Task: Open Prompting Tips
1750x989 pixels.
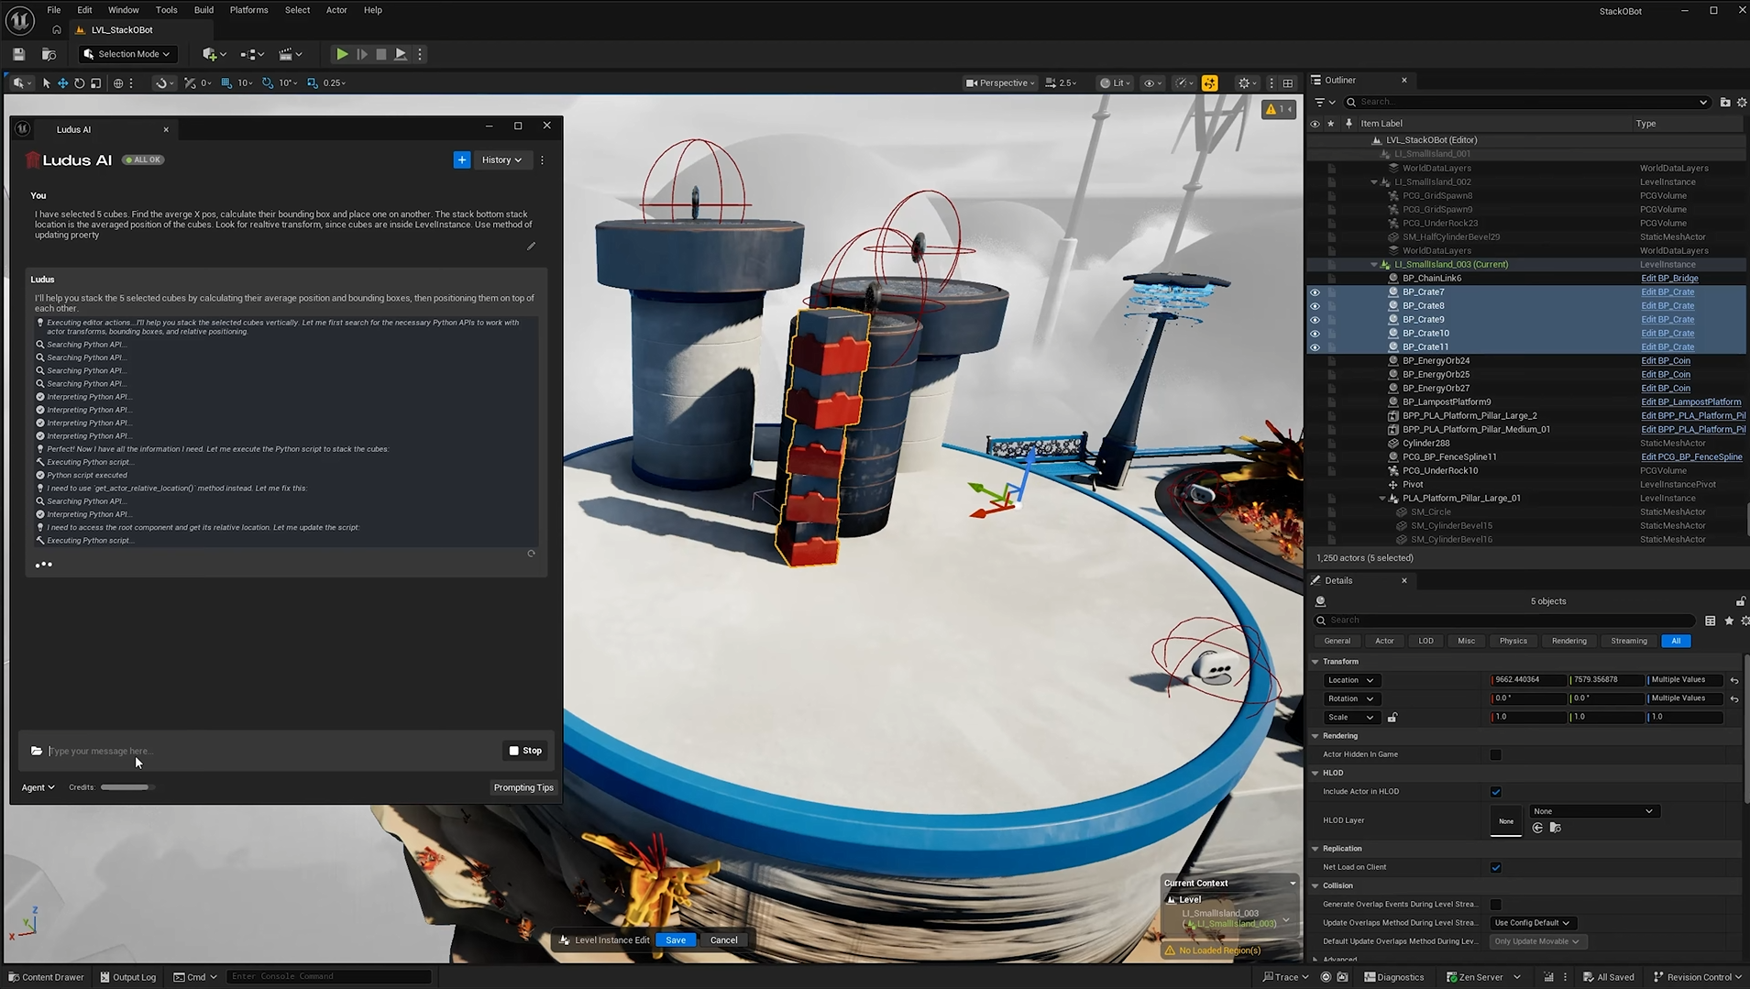Action: click(523, 787)
